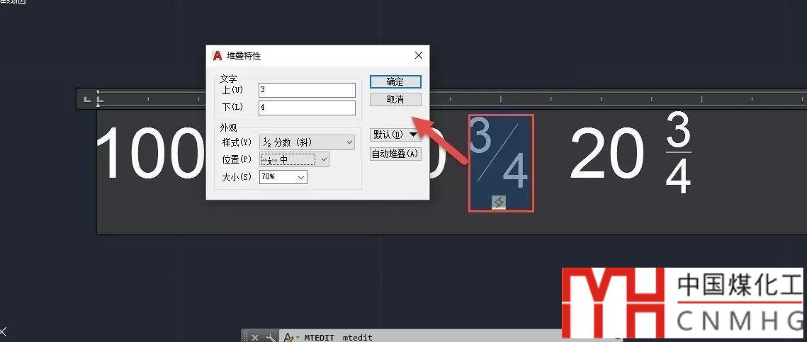Close the 堆叠特性 dialog
This screenshot has width=807, height=342.
[x=419, y=55]
